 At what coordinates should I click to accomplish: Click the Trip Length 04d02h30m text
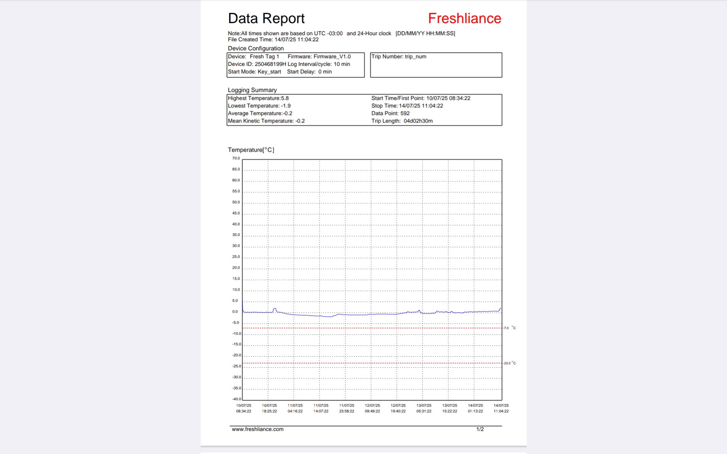pyautogui.click(x=402, y=121)
